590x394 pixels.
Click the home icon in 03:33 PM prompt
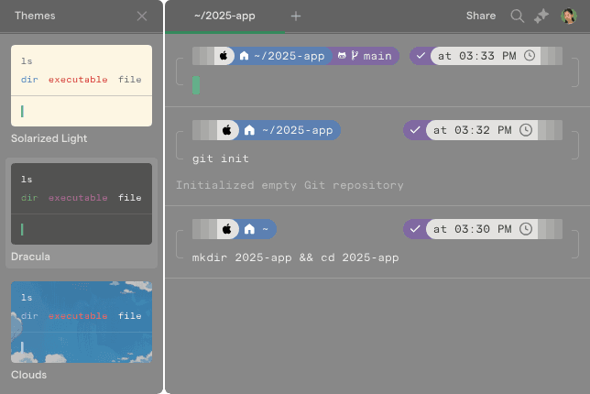click(245, 56)
